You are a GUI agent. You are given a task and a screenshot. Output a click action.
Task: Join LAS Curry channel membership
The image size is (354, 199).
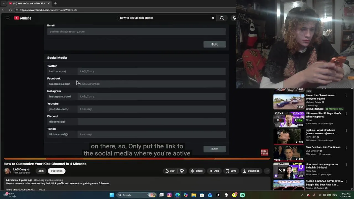pos(41,171)
